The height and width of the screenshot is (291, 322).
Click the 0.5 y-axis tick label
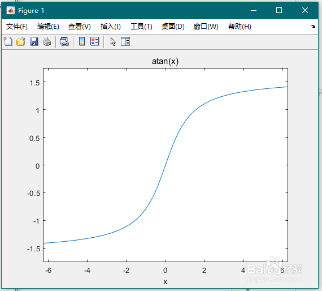34,138
